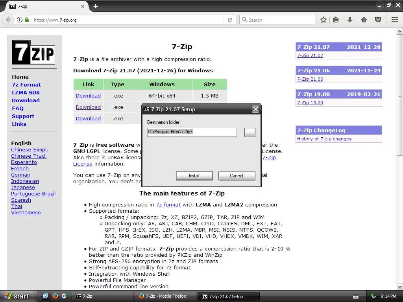The image size is (403, 302).
Task: Click second Download link in table
Action: tap(88, 107)
